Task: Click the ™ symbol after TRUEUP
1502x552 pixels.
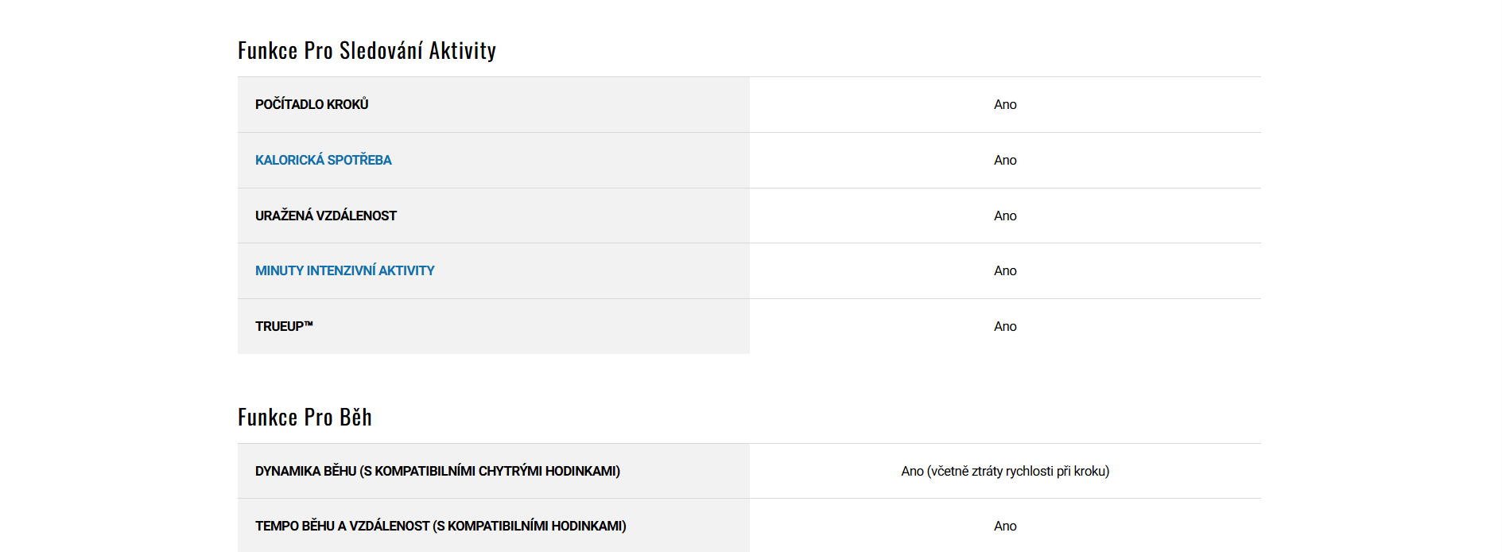Action: (x=309, y=324)
